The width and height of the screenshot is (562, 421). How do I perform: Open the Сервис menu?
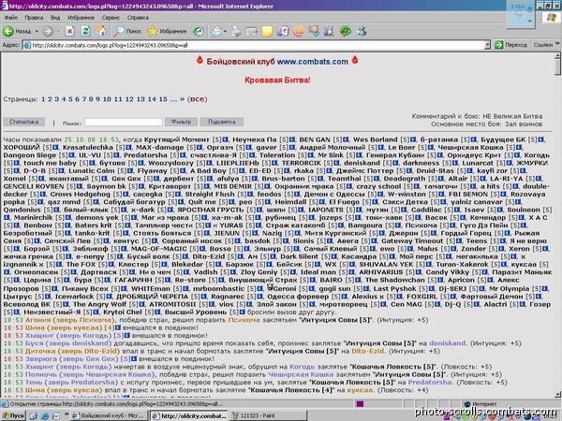point(111,18)
